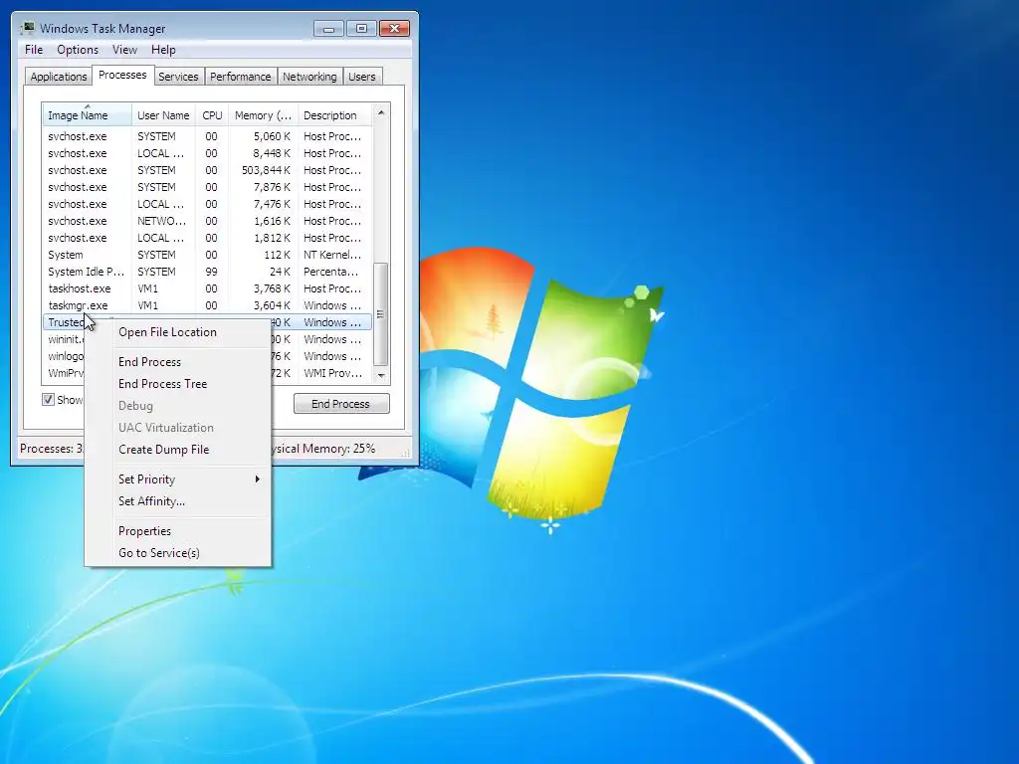Screen dimensions: 1019x764
Task: Open the File menu
Action: tap(34, 50)
